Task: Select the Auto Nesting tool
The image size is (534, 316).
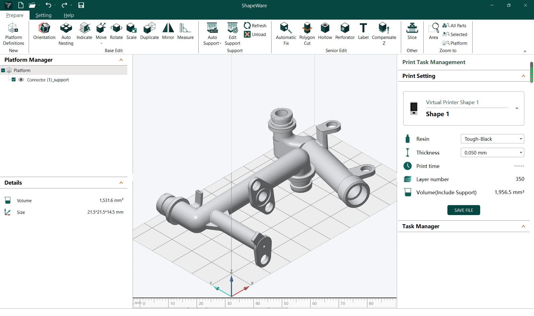Action: coord(66,32)
